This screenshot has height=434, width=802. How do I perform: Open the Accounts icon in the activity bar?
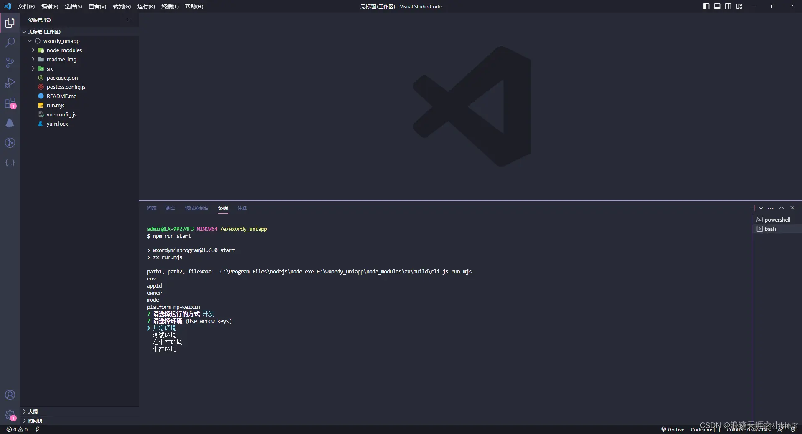(x=10, y=395)
